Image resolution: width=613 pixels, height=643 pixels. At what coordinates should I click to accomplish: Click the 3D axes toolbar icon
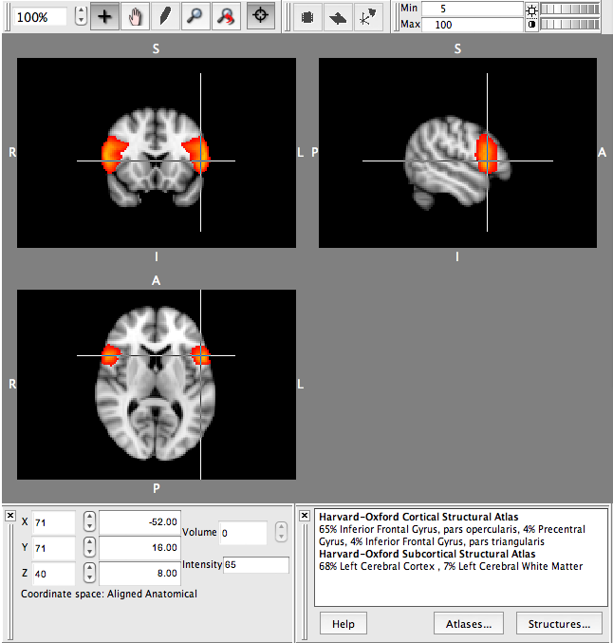(367, 17)
